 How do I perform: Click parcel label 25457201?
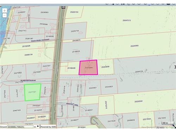(46, 66)
